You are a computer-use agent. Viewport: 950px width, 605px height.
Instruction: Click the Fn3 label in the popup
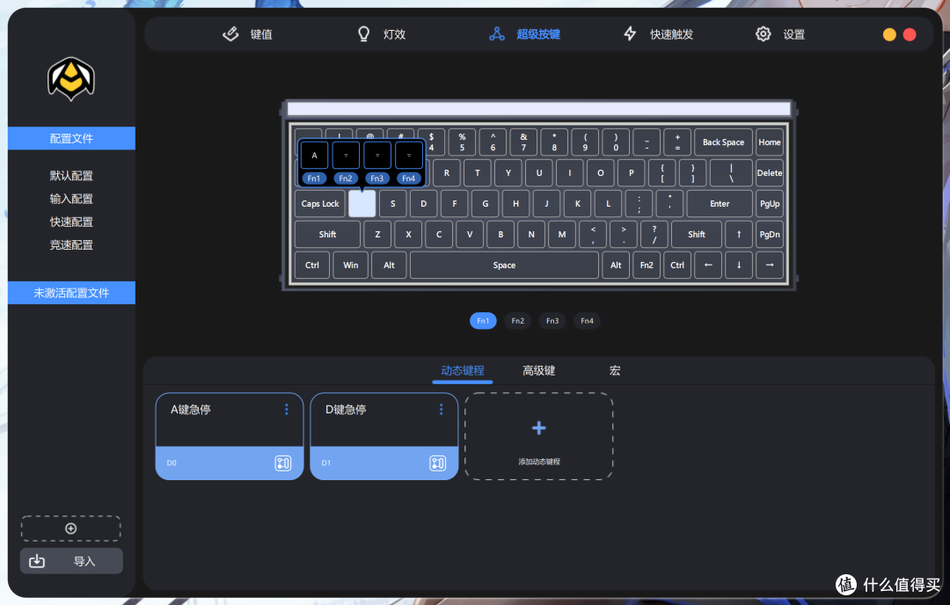376,178
